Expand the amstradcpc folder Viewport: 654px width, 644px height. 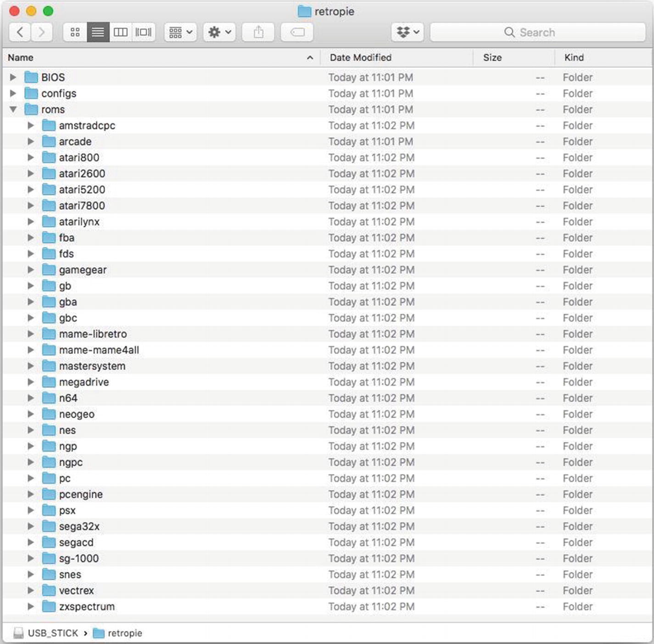click(31, 125)
